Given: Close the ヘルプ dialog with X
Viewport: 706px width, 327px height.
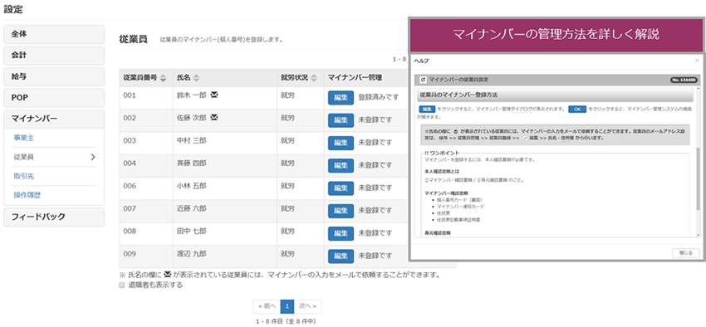Looking at the screenshot, I should (x=697, y=61).
